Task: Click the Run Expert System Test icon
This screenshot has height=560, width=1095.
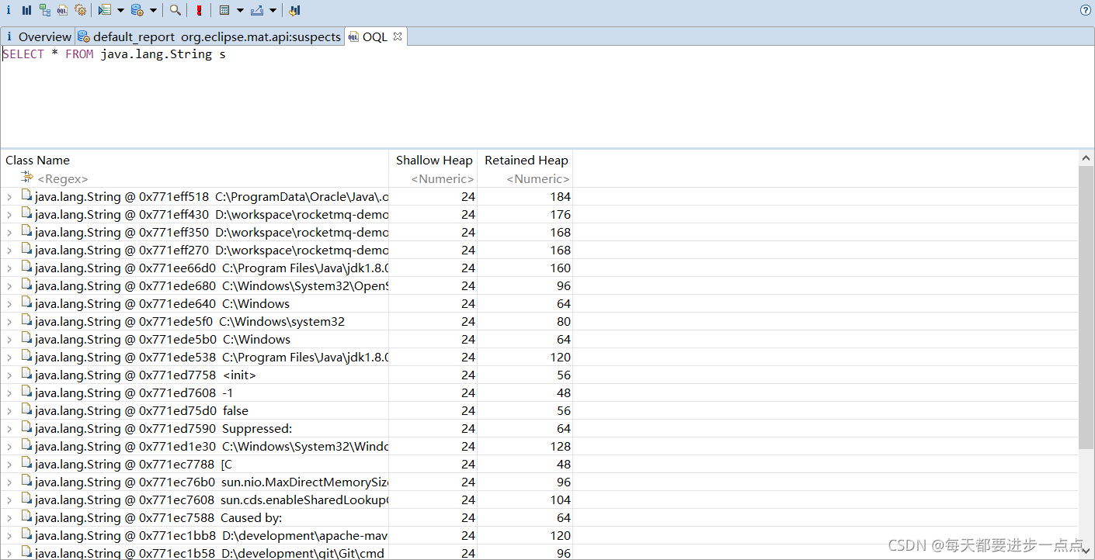Action: [x=105, y=10]
